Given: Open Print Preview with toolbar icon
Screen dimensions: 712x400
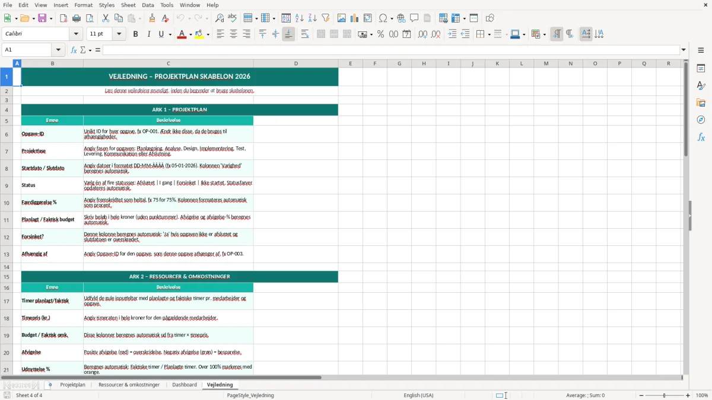Looking at the screenshot, I should coord(90,18).
